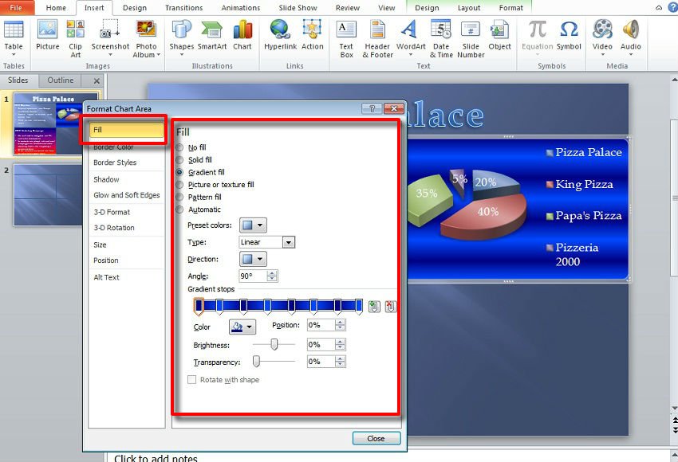Open the Chart Tools Format tab
678x462 pixels.
[510, 8]
